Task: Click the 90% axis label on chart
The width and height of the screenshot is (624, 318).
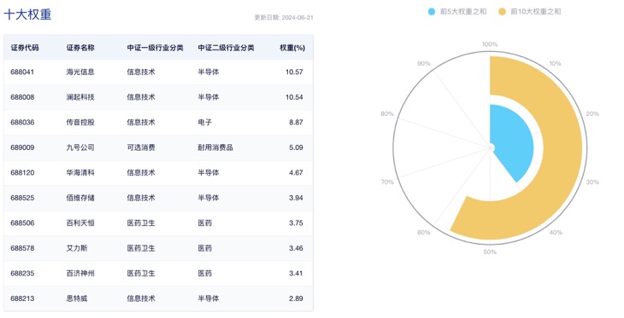Action: click(x=423, y=64)
